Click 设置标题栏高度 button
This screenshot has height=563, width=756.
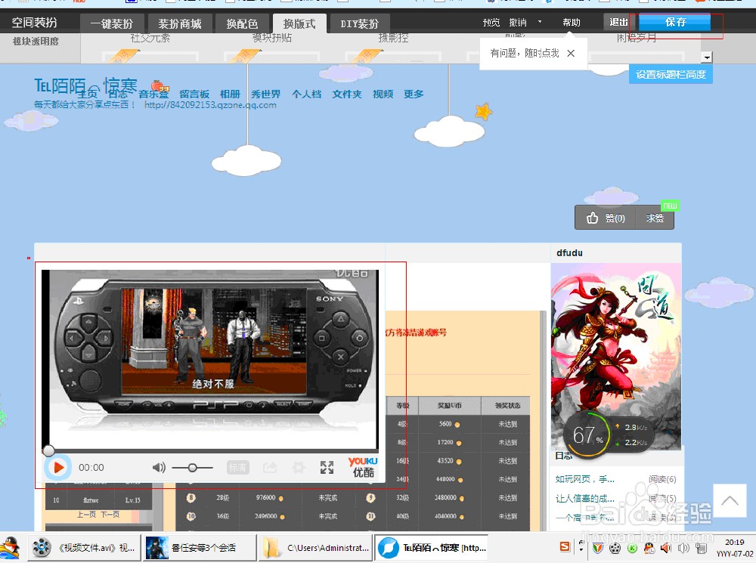tap(671, 75)
